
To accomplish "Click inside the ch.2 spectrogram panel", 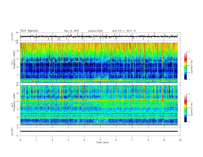I will click(x=99, y=105).
